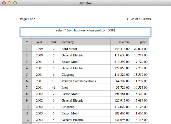Click the green zoom window button
Screen dimensions: 171x124
(x=15, y=3)
